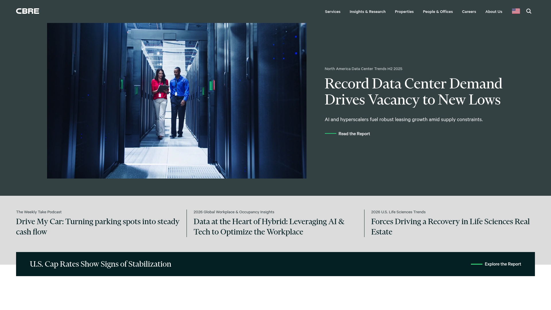Click the green line beside Read the Report

[330, 133]
